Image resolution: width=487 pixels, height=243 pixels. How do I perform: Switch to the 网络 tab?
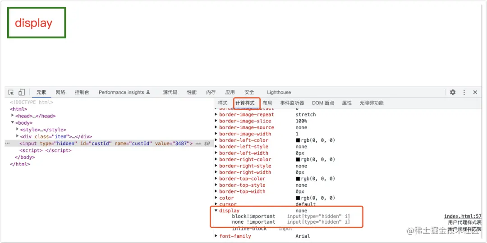pyautogui.click(x=60, y=92)
